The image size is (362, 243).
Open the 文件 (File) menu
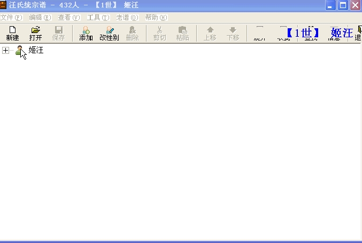11,17
